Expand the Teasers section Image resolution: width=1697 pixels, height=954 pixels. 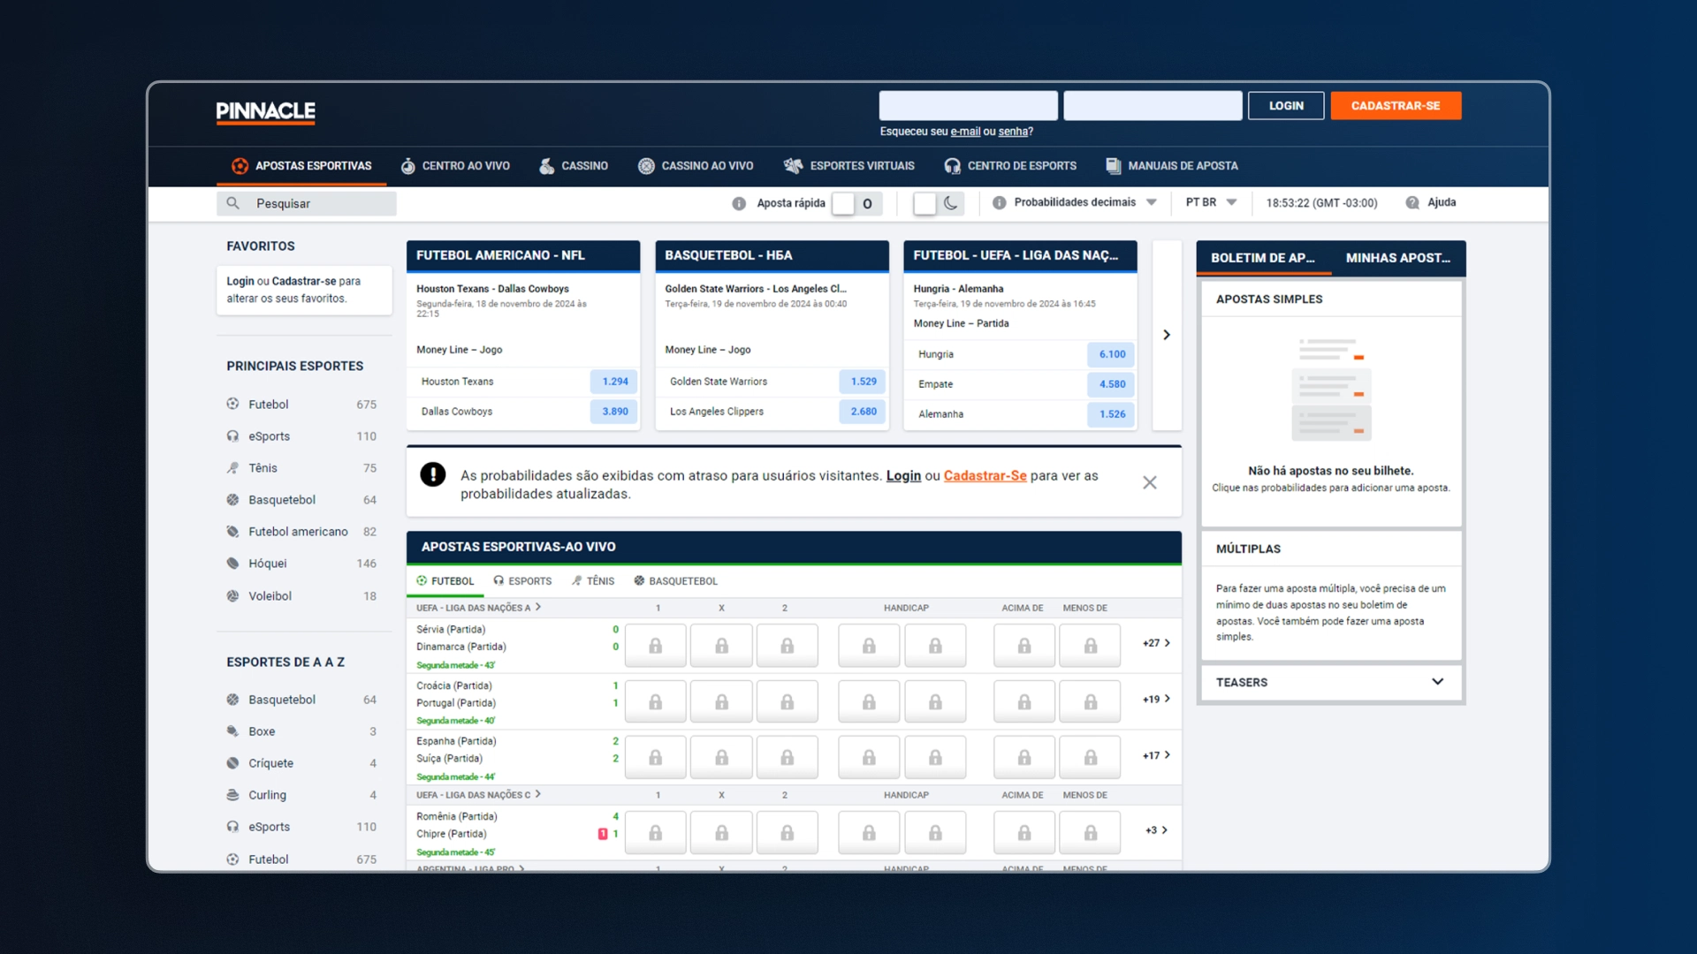click(x=1331, y=682)
